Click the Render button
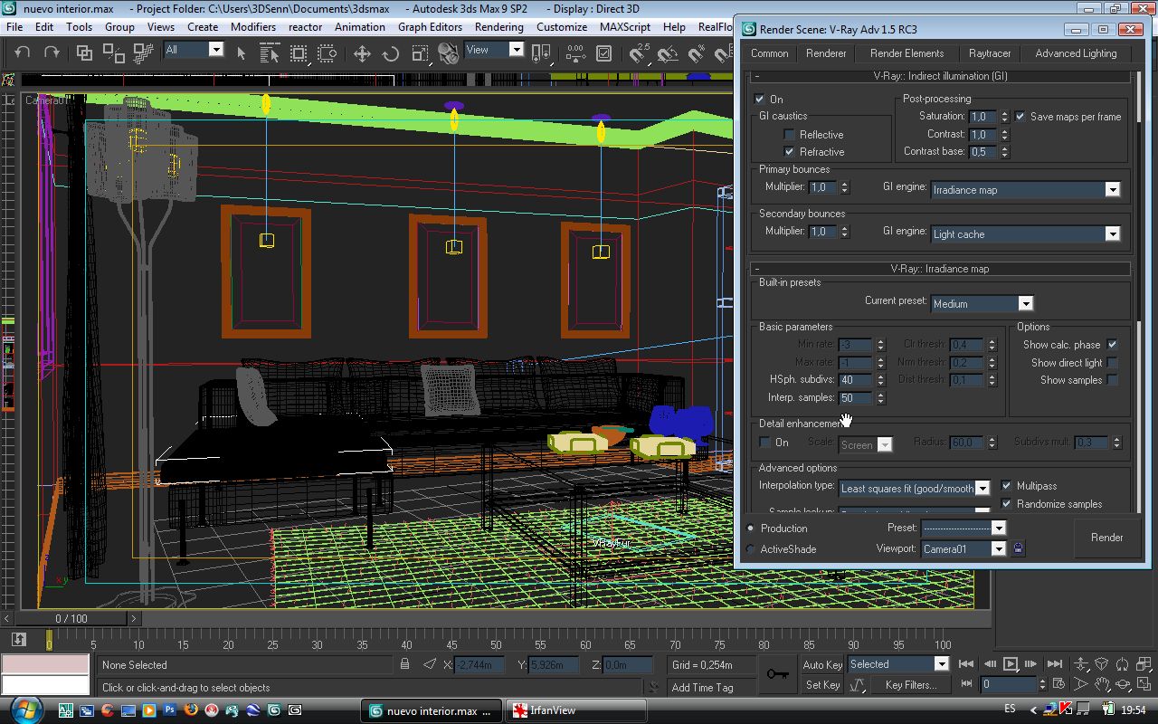 tap(1106, 538)
